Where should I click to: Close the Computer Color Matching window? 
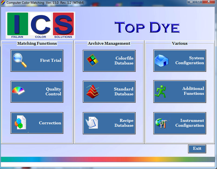pos(209,2)
